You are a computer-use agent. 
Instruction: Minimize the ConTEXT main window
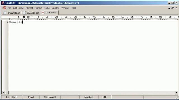pyautogui.click(x=169, y=3)
